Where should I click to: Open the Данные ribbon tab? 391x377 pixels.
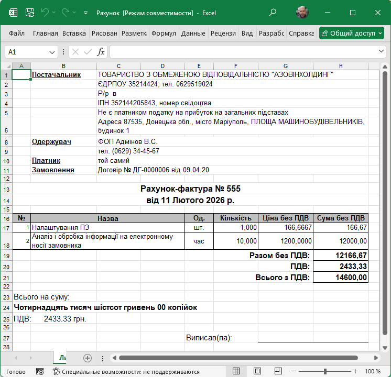(x=193, y=33)
